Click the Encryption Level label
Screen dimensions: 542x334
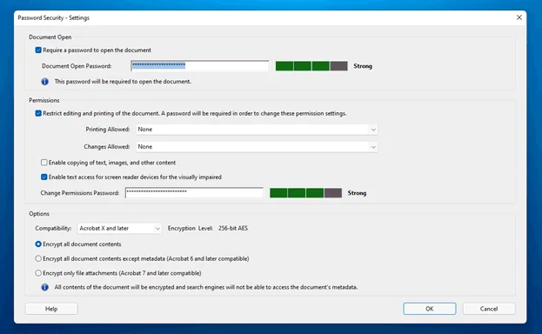pyautogui.click(x=191, y=228)
